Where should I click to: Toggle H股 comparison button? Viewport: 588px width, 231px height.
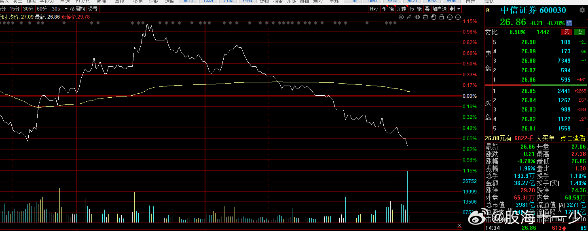click(x=374, y=8)
